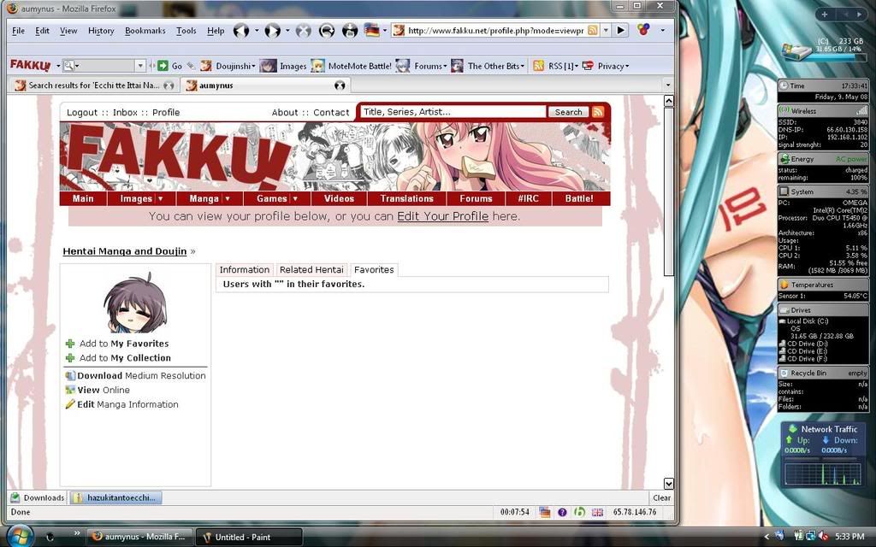Click the Go arrow icon in toolbar
This screenshot has height=547, width=876.
coord(163,66)
